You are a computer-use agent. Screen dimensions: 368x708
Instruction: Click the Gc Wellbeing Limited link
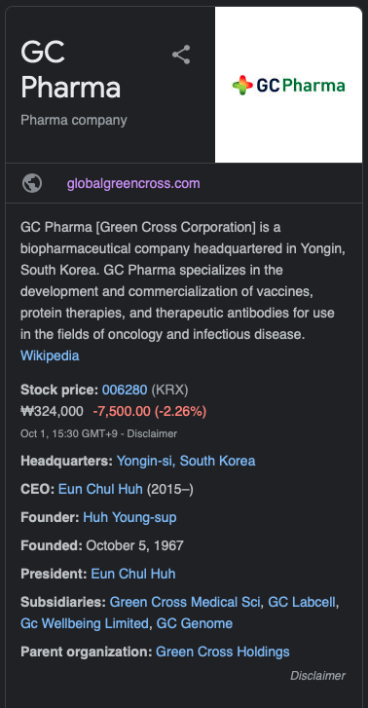[85, 623]
